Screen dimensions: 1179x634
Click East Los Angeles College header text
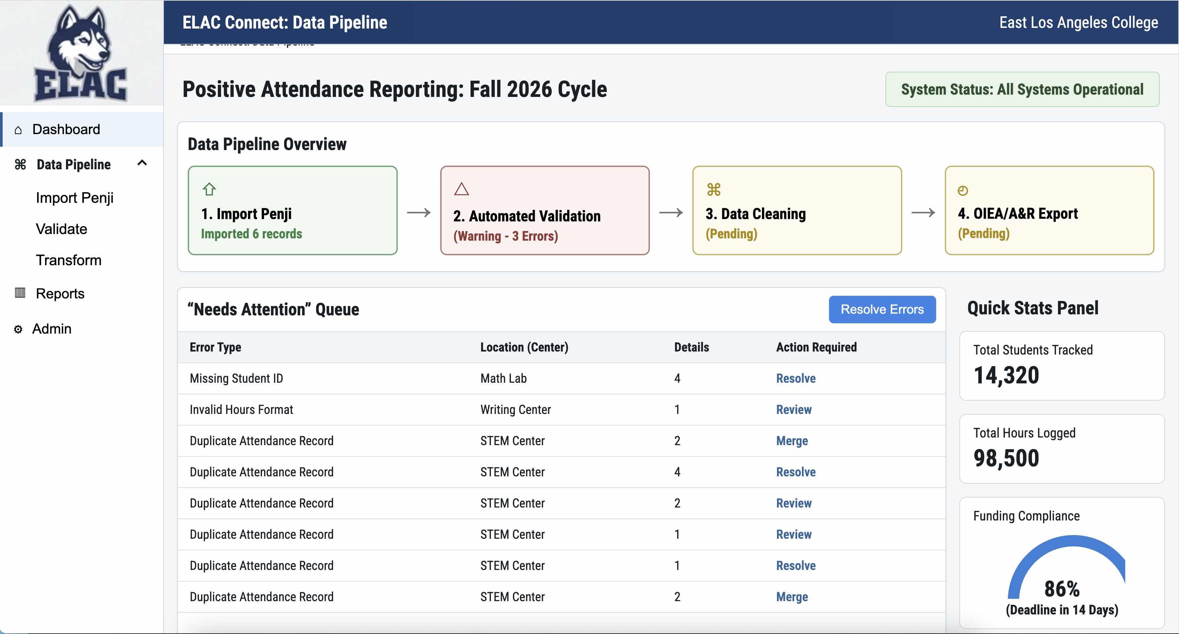tap(1078, 23)
